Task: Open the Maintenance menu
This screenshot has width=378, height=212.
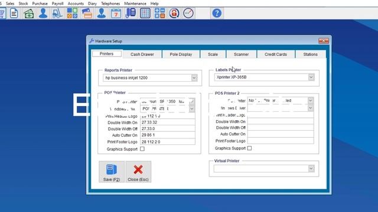Action: [x=135, y=4]
